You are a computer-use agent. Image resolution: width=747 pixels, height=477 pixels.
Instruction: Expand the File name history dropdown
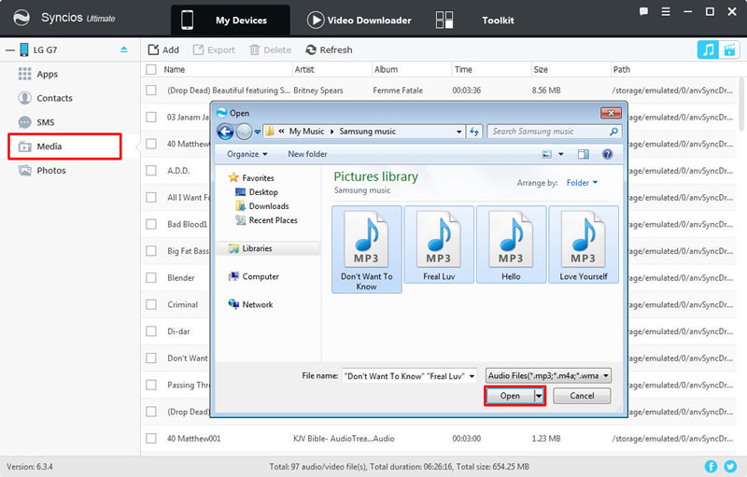pyautogui.click(x=472, y=376)
